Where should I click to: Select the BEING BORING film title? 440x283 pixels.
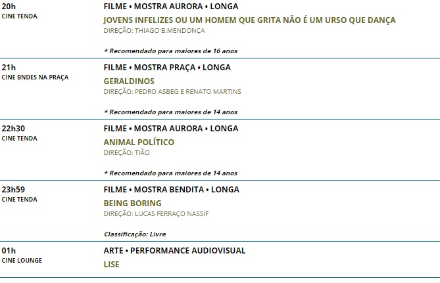point(132,203)
